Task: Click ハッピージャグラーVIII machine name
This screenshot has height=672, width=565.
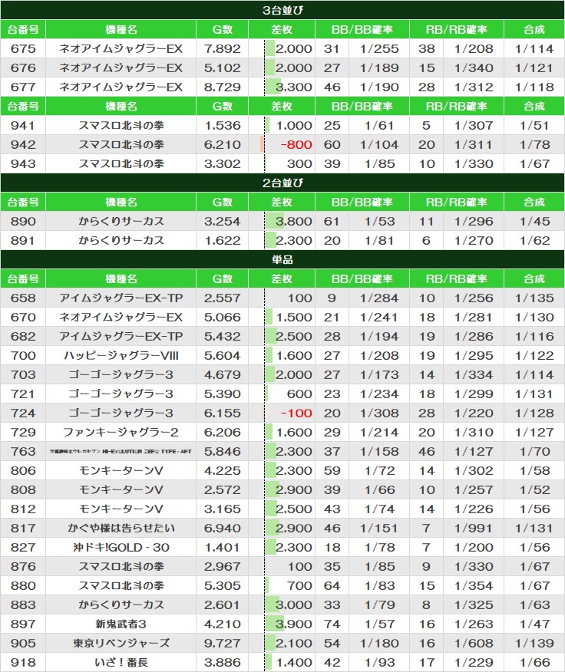Action: tap(121, 355)
